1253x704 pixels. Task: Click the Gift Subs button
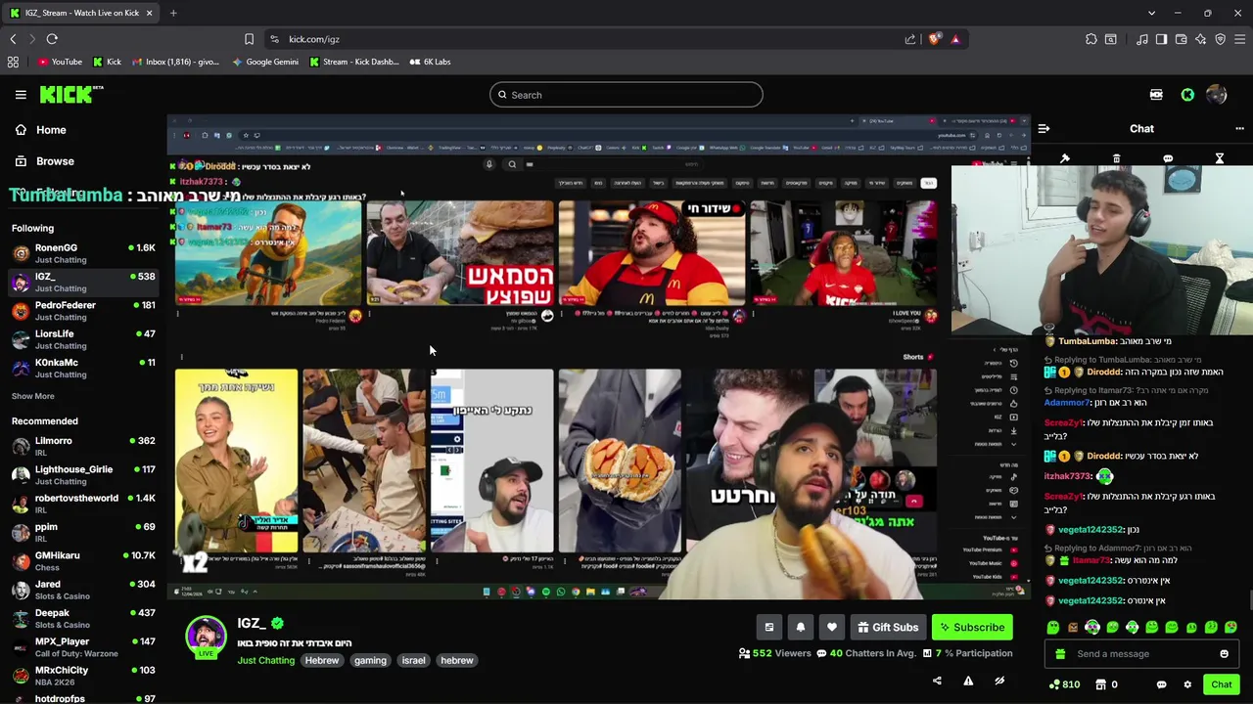tap(888, 628)
